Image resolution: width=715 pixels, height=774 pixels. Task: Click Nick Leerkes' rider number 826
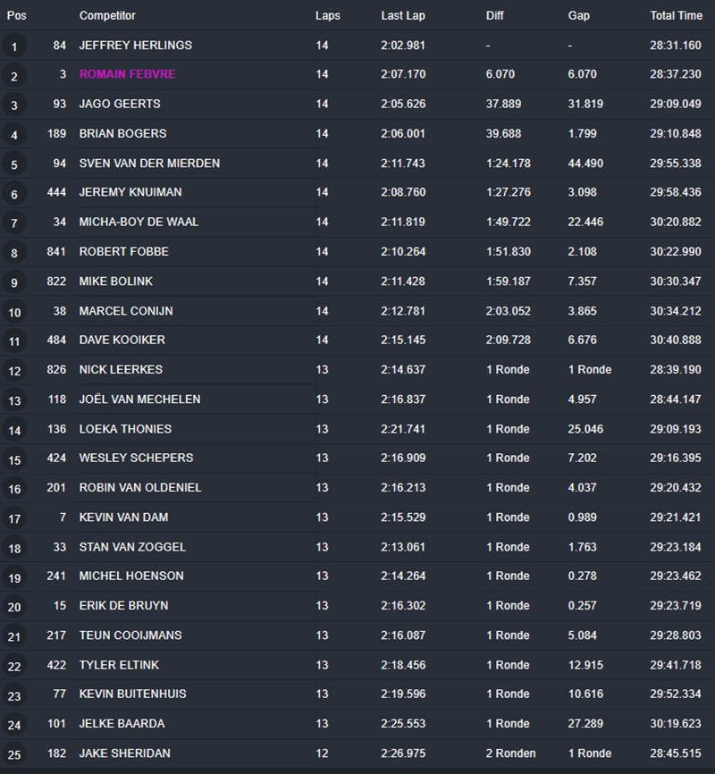click(x=56, y=369)
